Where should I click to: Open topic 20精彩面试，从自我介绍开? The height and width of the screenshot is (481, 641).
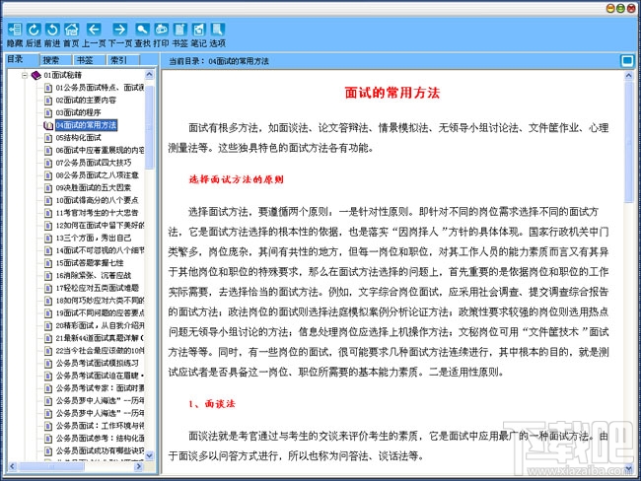click(x=100, y=325)
